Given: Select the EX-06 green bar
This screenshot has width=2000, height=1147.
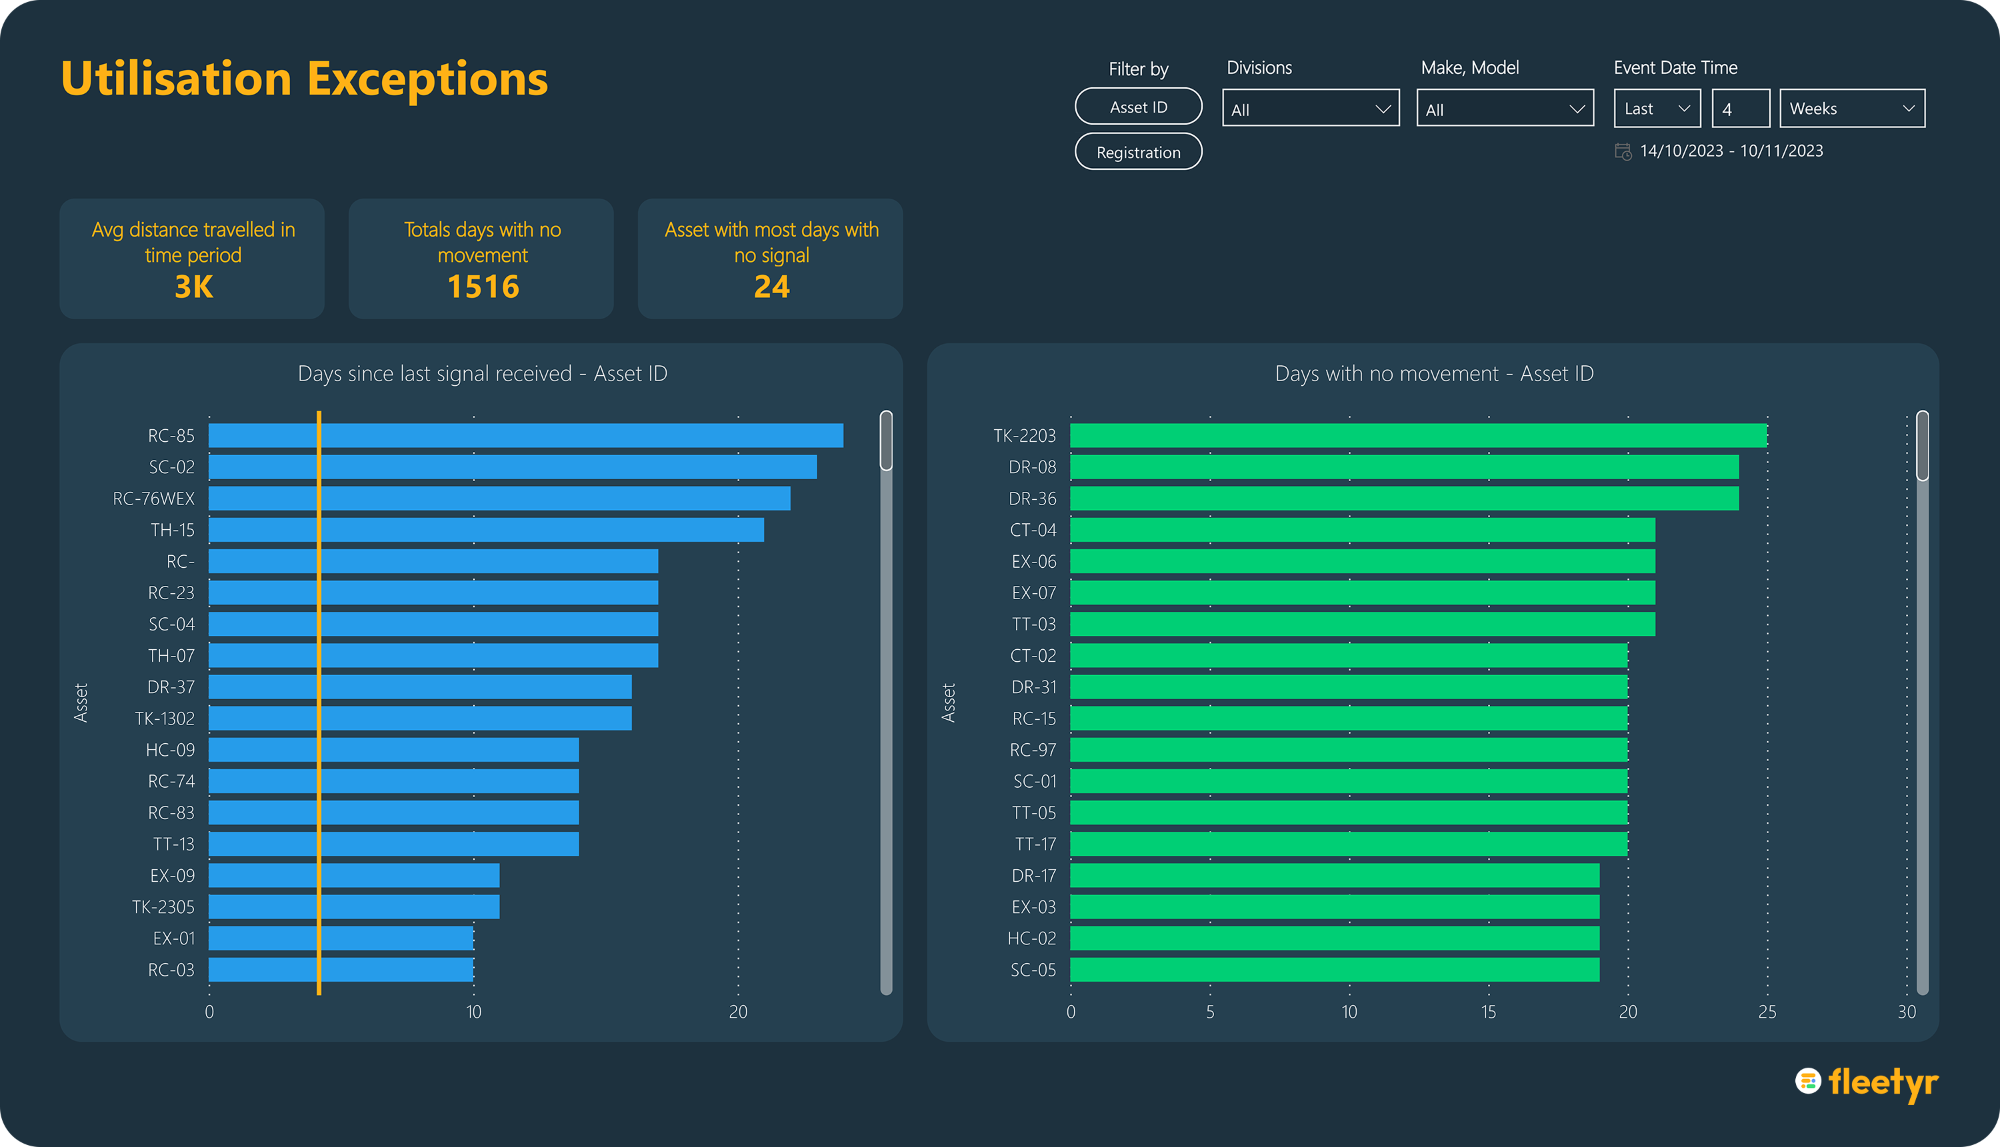Looking at the screenshot, I should click(1363, 562).
